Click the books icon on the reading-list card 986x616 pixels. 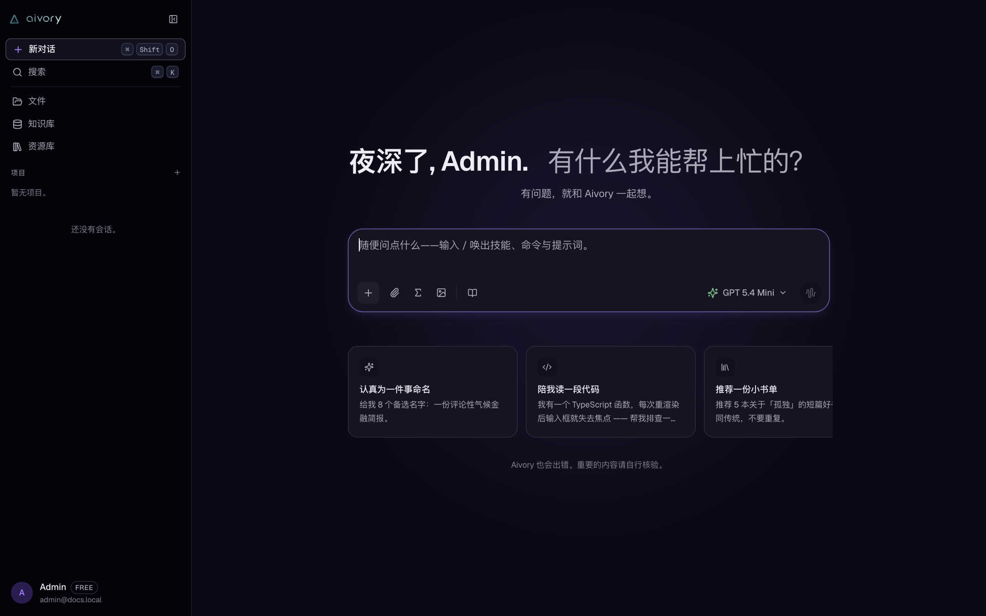point(725,367)
